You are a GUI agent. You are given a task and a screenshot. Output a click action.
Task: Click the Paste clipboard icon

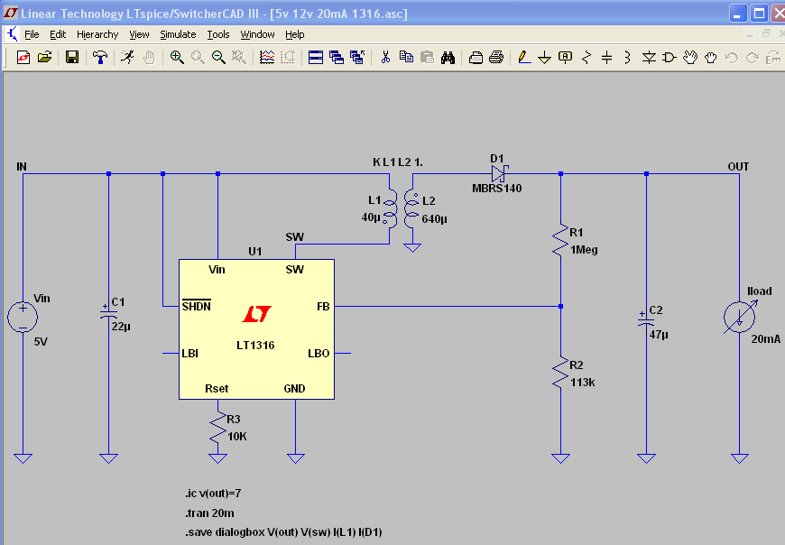point(427,58)
